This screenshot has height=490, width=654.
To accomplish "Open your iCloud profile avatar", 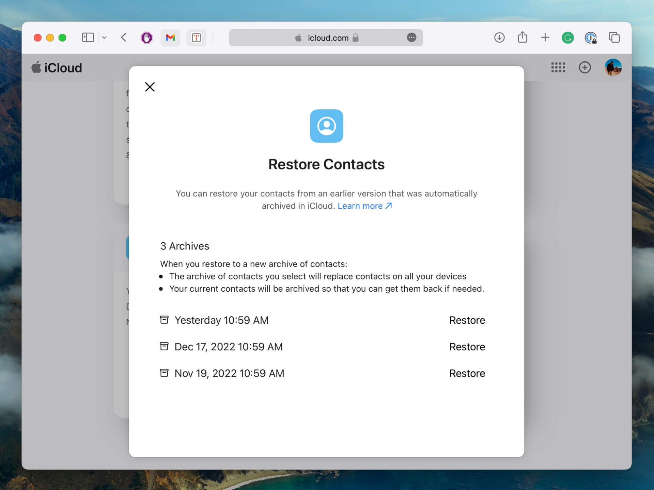I will pos(613,67).
